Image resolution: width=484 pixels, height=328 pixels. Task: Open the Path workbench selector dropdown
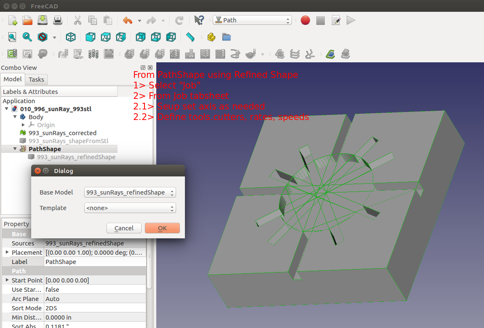[252, 20]
